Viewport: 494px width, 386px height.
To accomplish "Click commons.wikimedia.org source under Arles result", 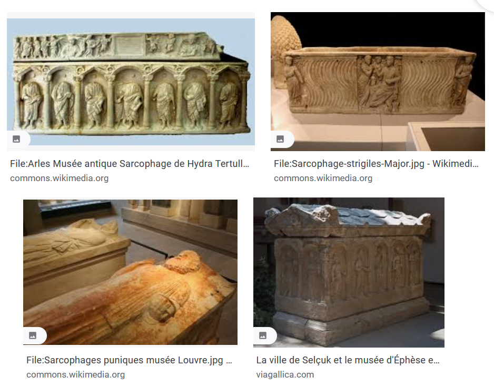I will coord(59,179).
